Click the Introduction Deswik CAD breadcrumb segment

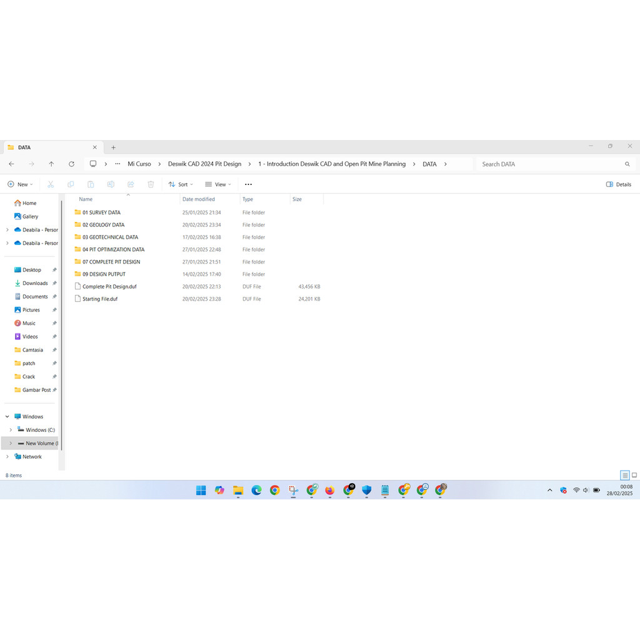pos(332,164)
